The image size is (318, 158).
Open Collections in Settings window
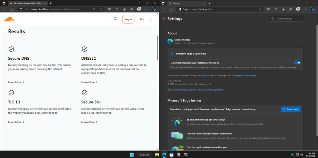[x=283, y=9]
